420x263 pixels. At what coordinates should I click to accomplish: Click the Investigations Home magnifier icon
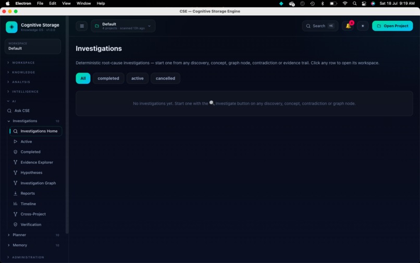click(16, 131)
